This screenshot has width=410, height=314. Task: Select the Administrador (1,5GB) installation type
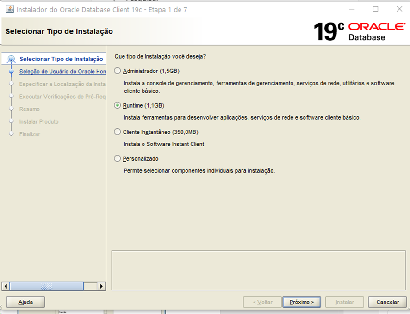(118, 71)
